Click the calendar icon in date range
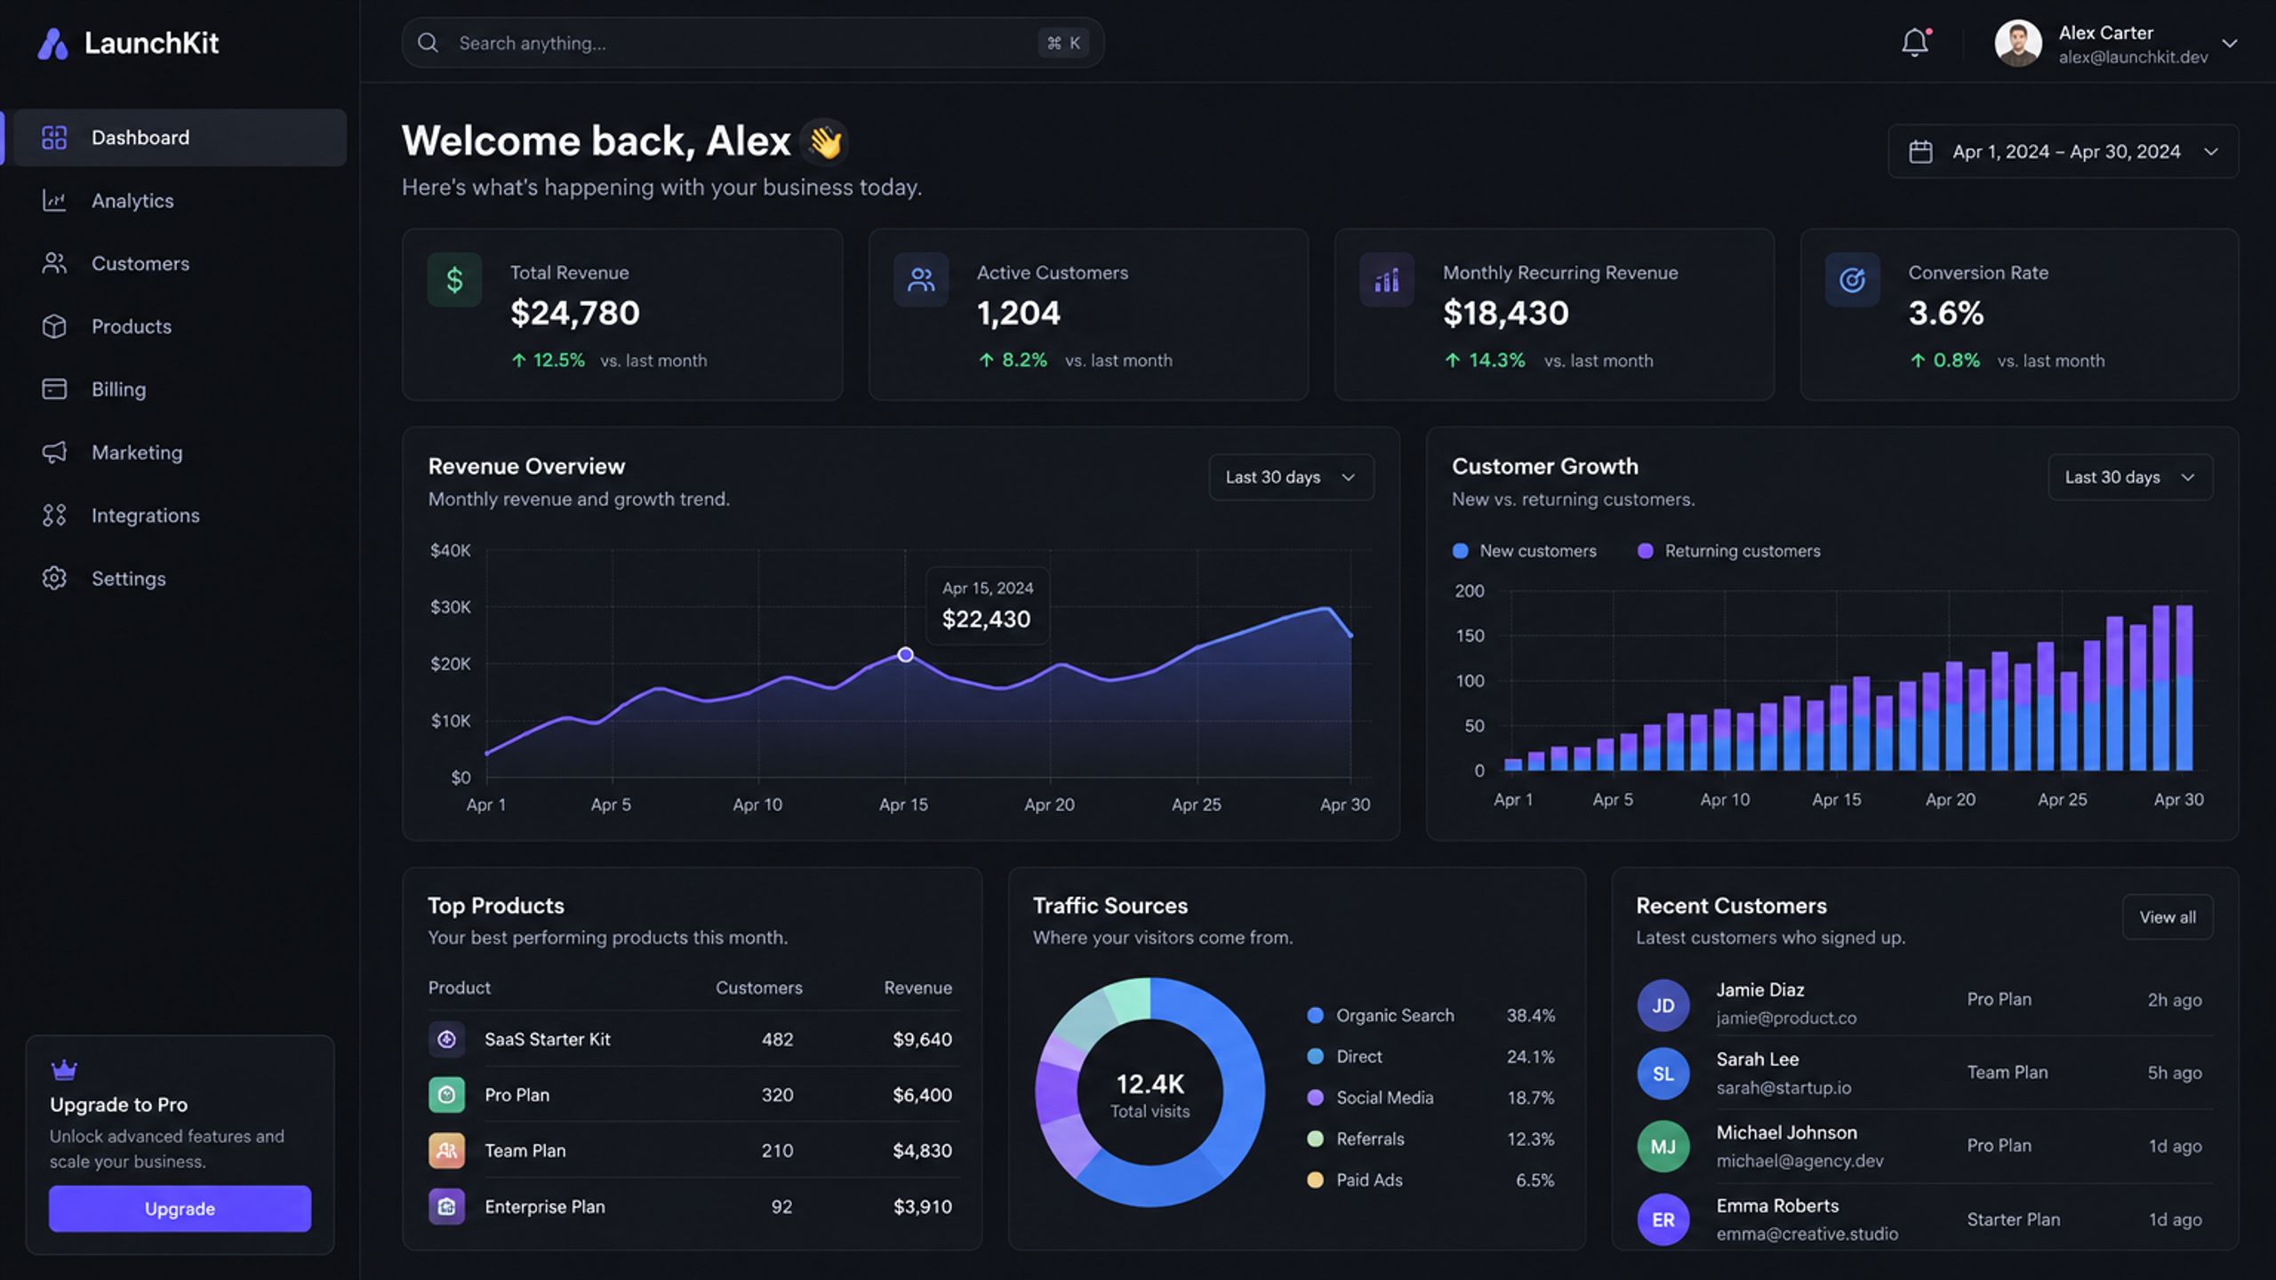The image size is (2276, 1280). [1920, 151]
